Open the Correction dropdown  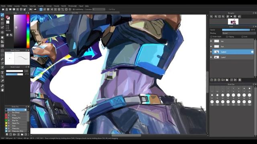click(x=99, y=10)
